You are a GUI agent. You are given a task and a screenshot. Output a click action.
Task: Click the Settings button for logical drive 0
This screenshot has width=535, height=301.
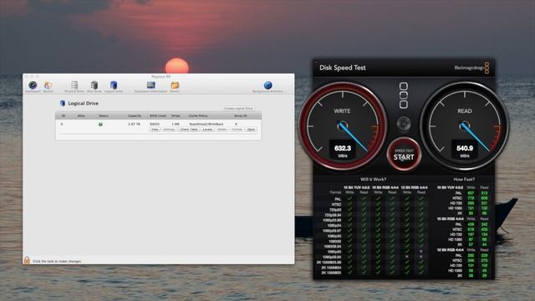(169, 130)
